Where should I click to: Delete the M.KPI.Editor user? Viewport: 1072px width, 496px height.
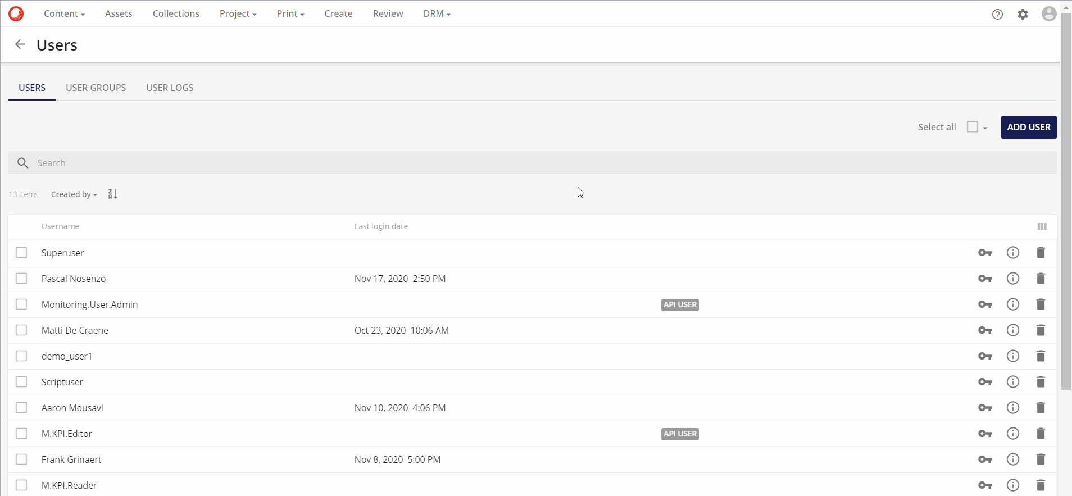1041,434
